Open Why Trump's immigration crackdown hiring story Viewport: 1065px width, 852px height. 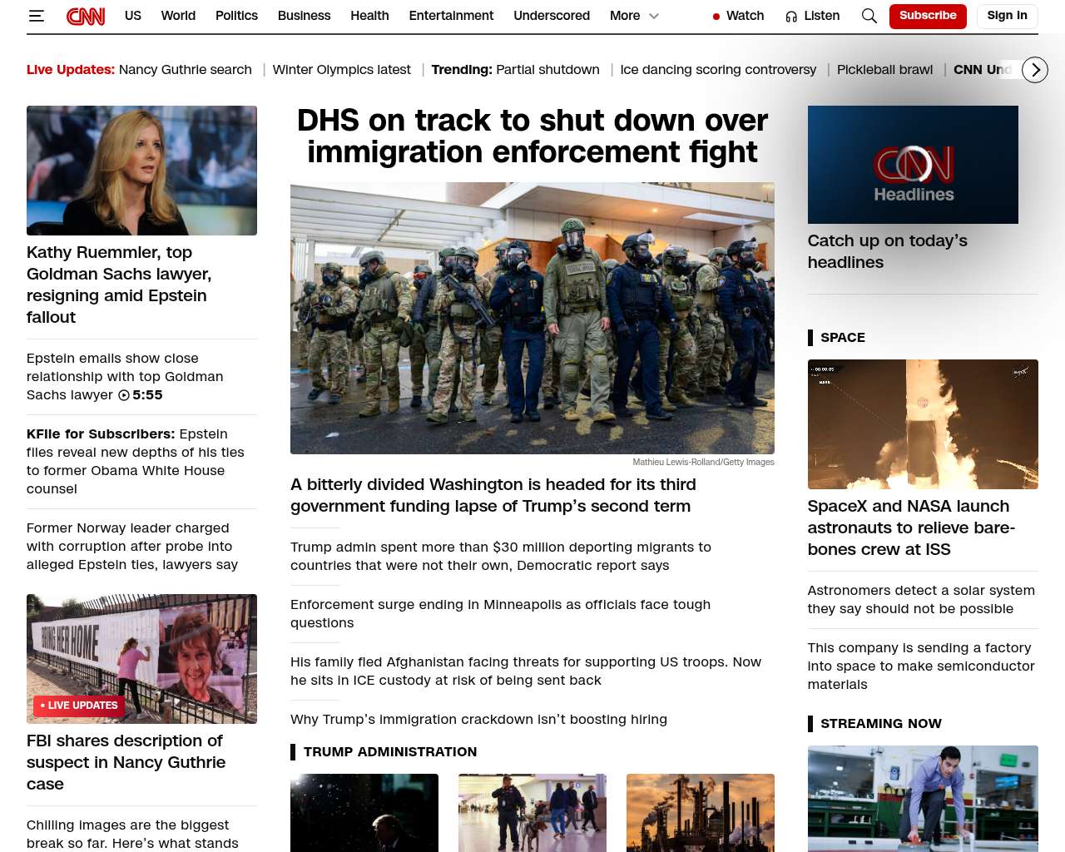point(478,720)
